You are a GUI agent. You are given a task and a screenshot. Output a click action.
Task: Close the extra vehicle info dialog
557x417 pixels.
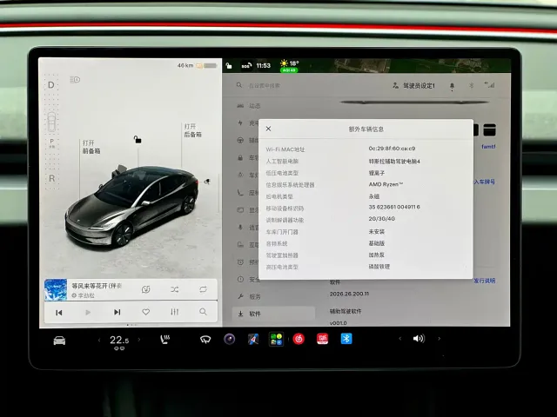[x=269, y=129]
